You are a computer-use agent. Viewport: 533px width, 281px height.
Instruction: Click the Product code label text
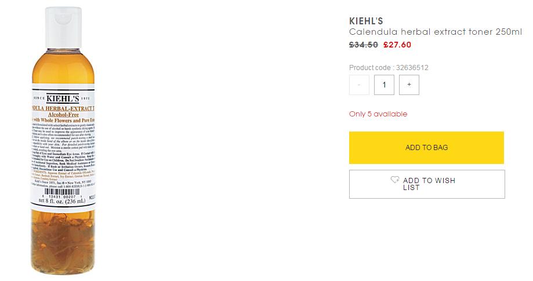point(370,68)
